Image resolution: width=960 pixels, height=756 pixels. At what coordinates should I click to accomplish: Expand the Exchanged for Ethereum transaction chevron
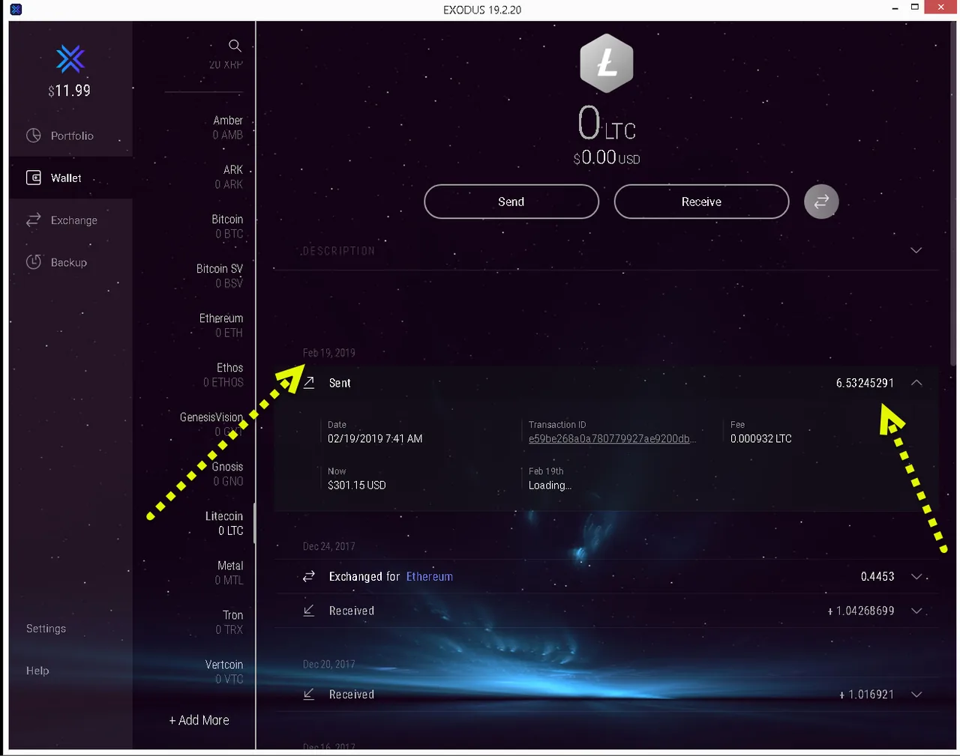point(916,577)
